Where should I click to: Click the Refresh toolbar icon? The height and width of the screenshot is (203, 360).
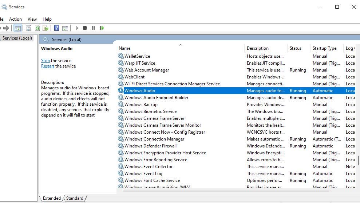[x=37, y=28]
